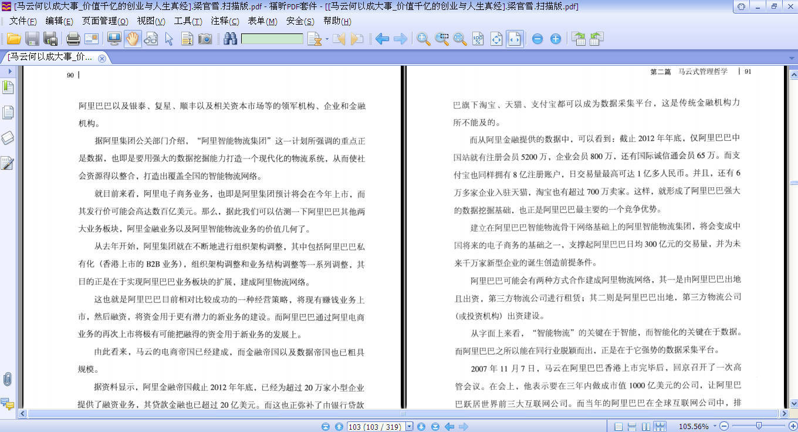Viewport: 798px width, 432px height.
Task: Jump to last page button
Action: pos(435,427)
